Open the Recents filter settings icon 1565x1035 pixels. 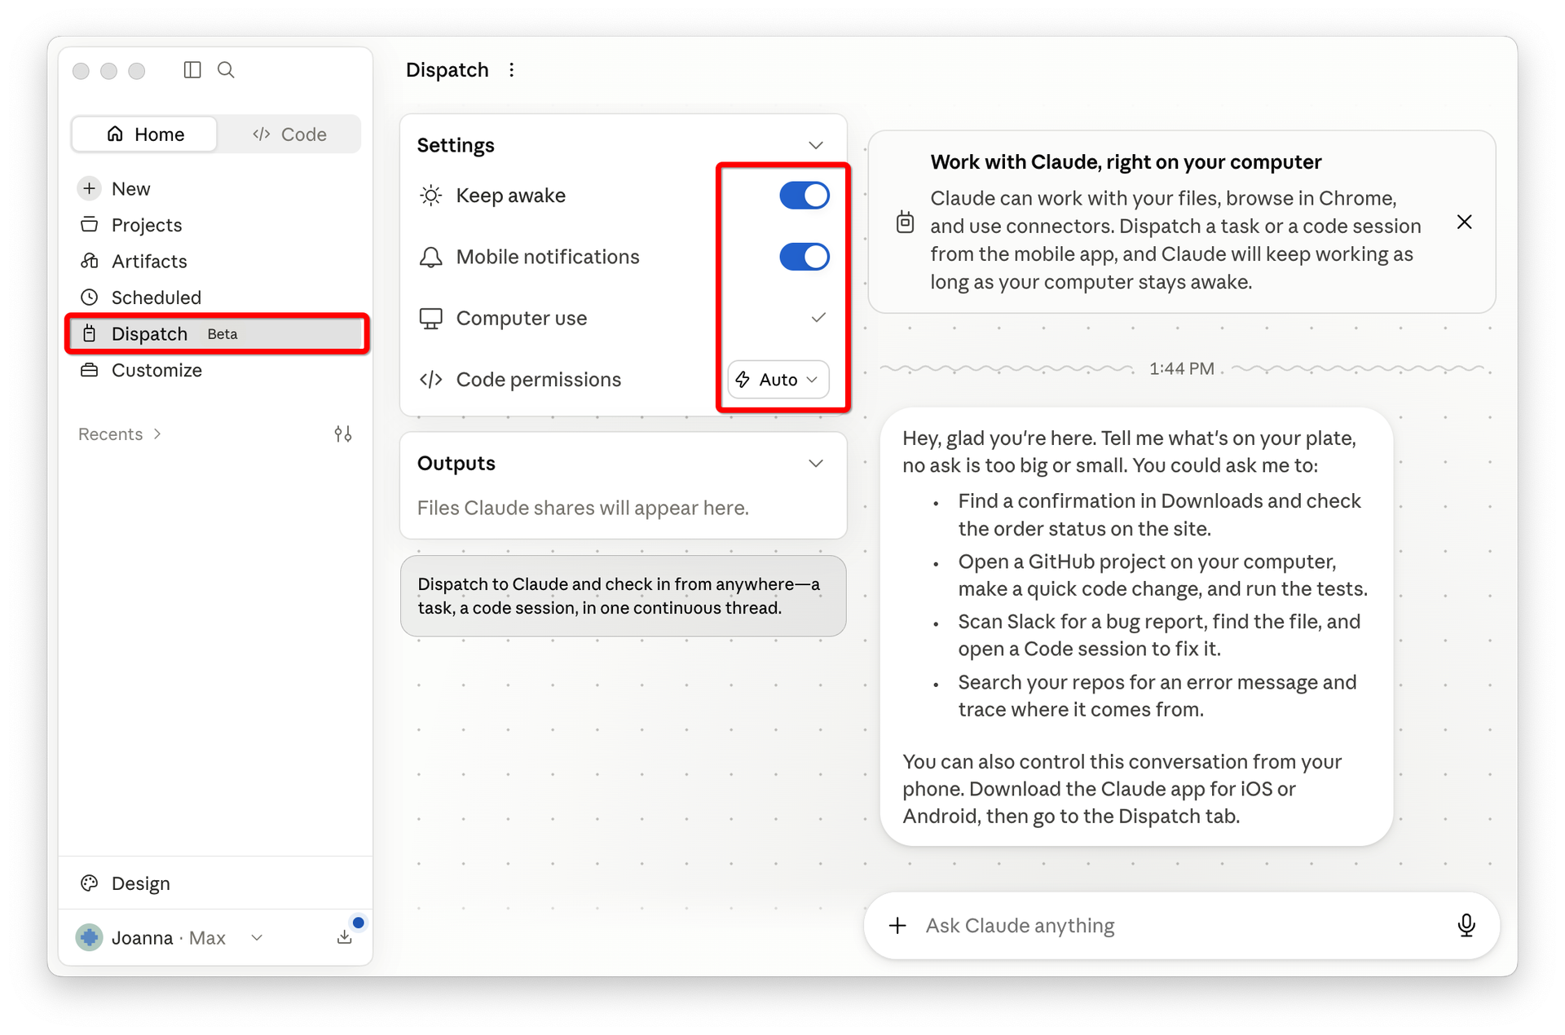coord(343,434)
